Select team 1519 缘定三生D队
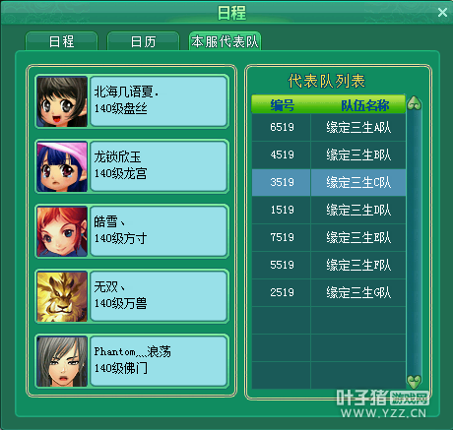The image size is (453, 430). (329, 210)
